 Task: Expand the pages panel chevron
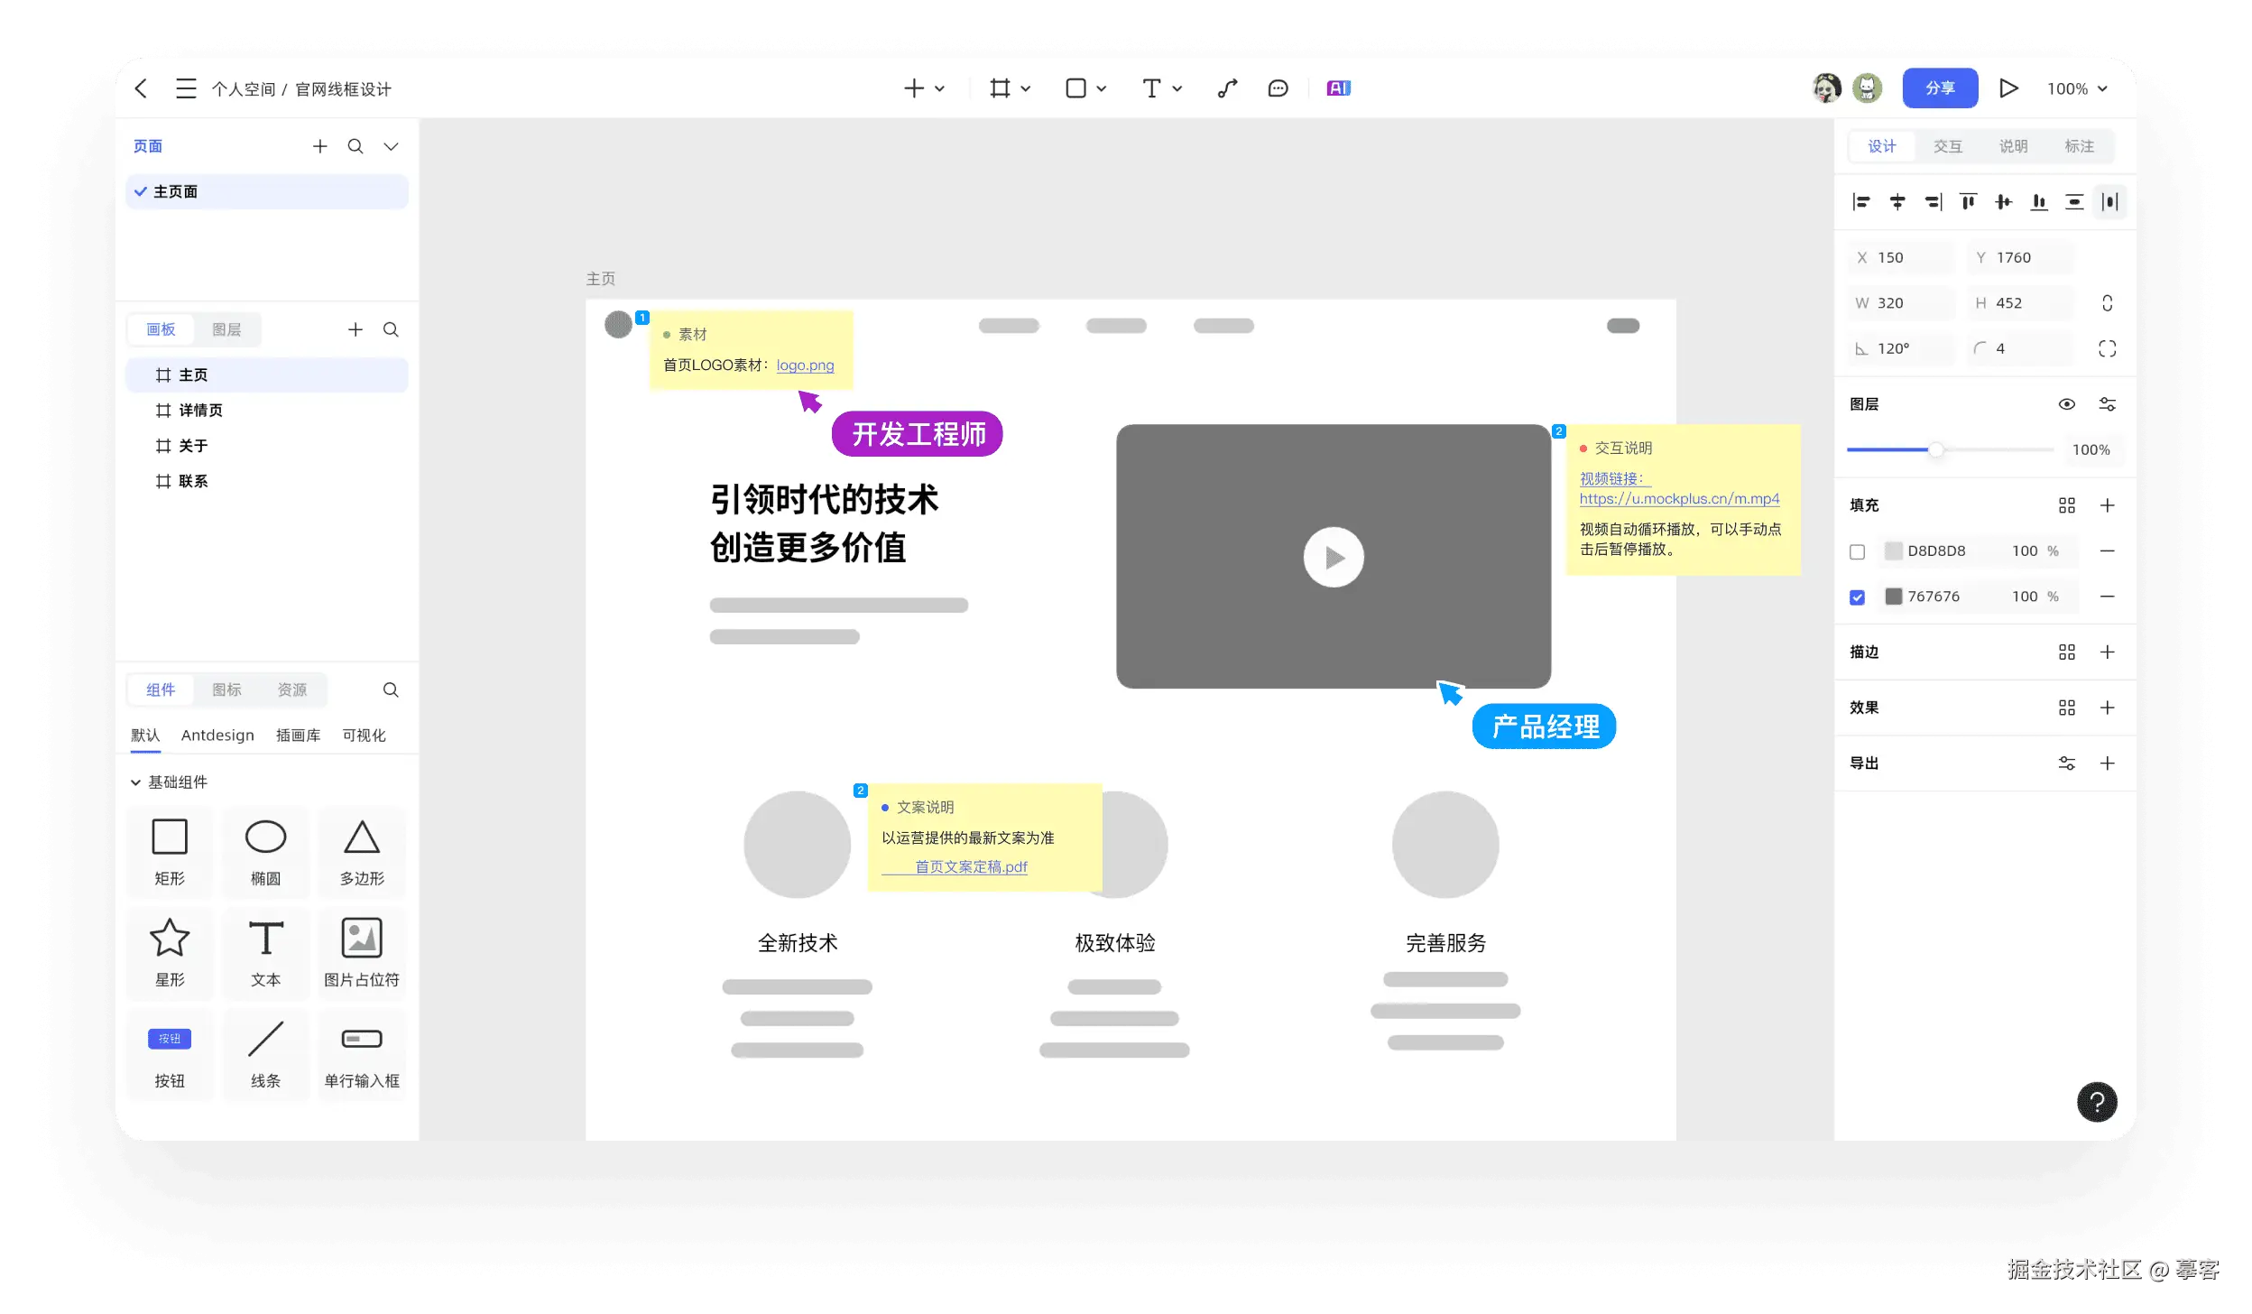(391, 146)
